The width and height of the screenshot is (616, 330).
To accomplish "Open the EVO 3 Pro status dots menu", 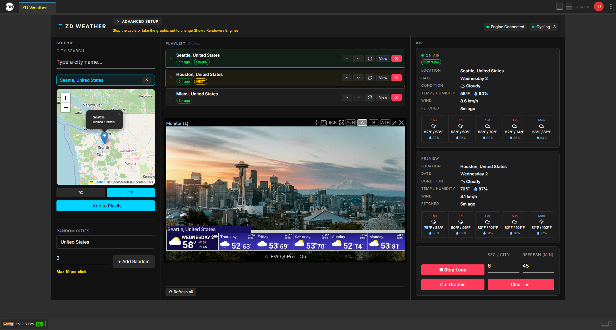I will click(x=45, y=324).
